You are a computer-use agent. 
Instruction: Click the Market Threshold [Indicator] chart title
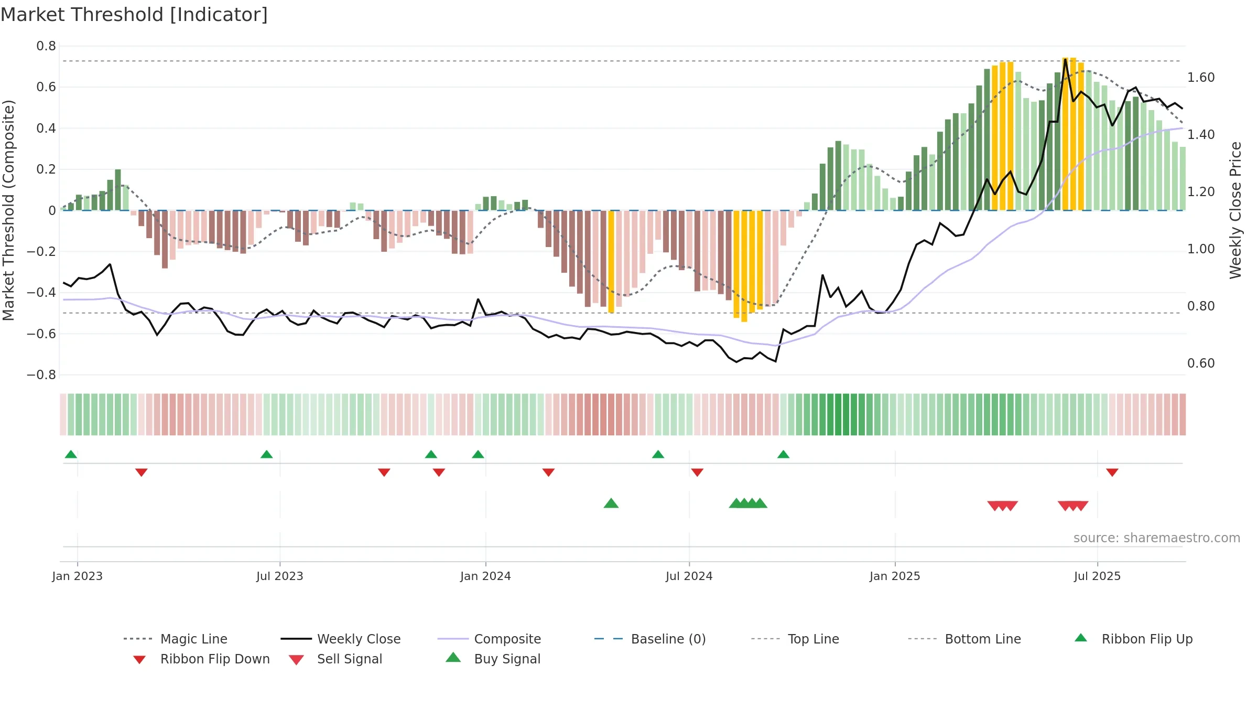click(134, 15)
